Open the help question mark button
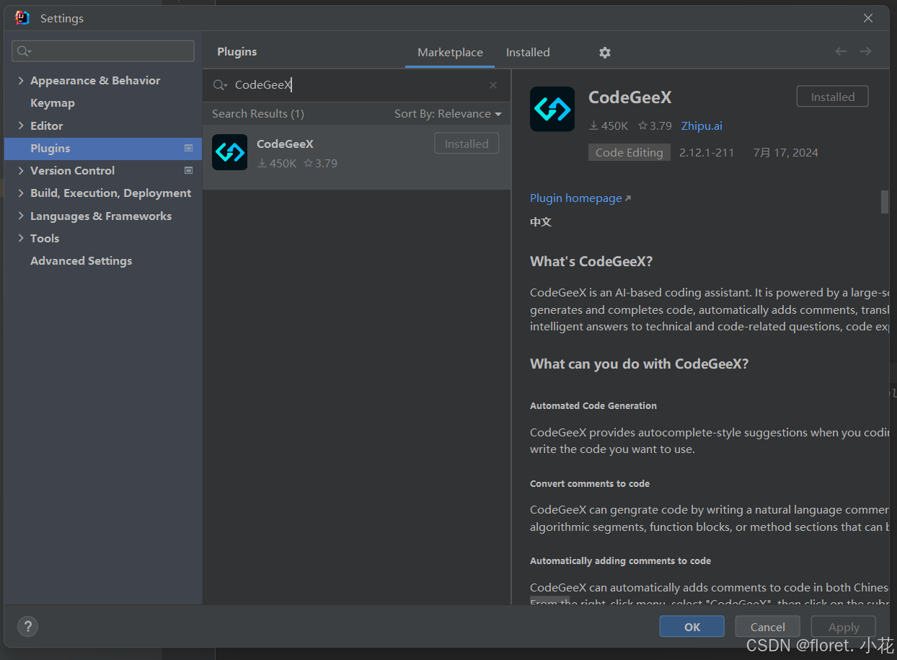897x660 pixels. [27, 626]
